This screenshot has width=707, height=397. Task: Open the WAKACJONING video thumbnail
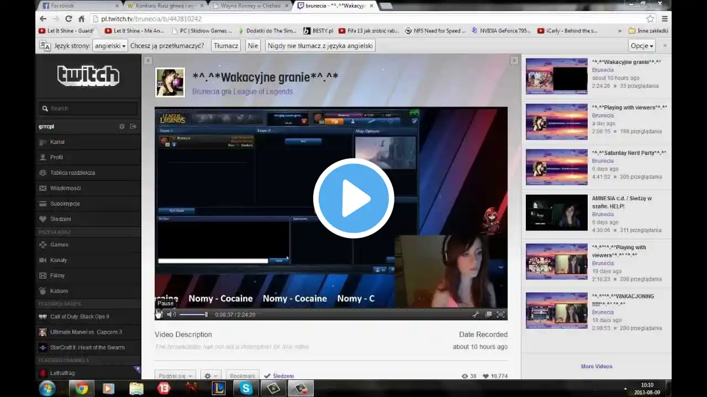557,310
